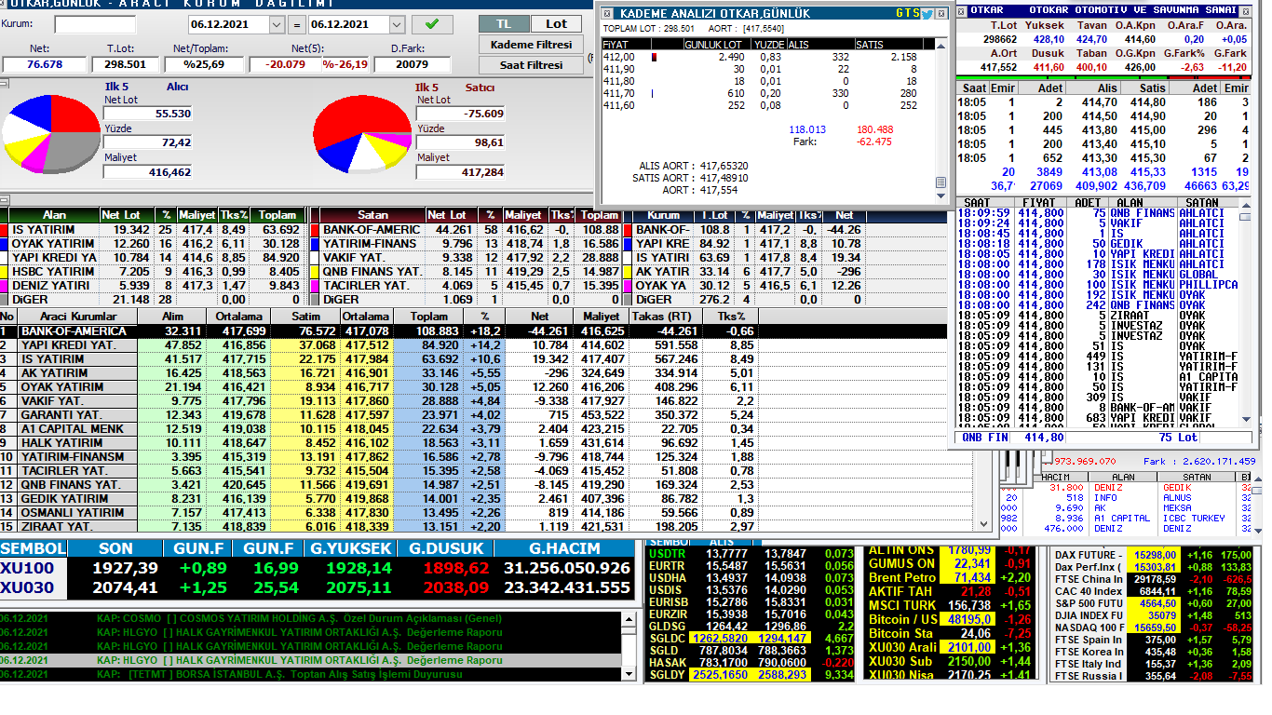
Task: Open the start date dropdown arrow
Action: click(x=277, y=24)
